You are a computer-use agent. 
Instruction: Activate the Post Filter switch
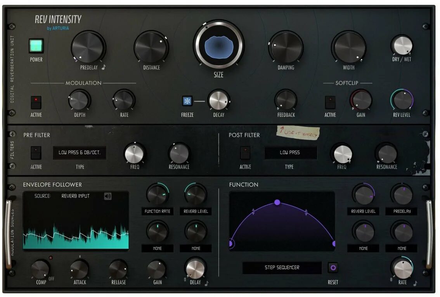(245, 153)
